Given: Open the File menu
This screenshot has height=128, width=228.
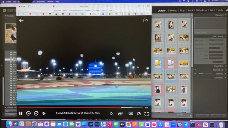Looking at the screenshot, I should pyautogui.click(x=15, y=2).
